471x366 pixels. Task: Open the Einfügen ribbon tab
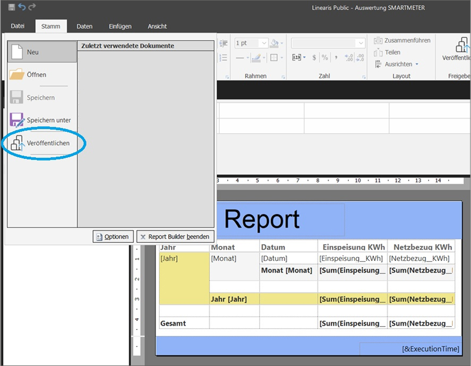[120, 26]
